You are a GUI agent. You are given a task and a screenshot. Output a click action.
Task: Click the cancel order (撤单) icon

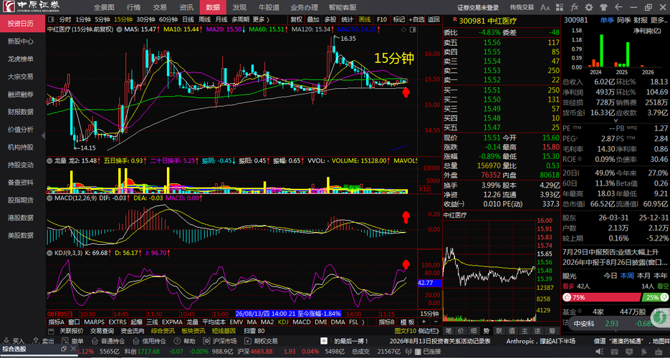point(65,341)
